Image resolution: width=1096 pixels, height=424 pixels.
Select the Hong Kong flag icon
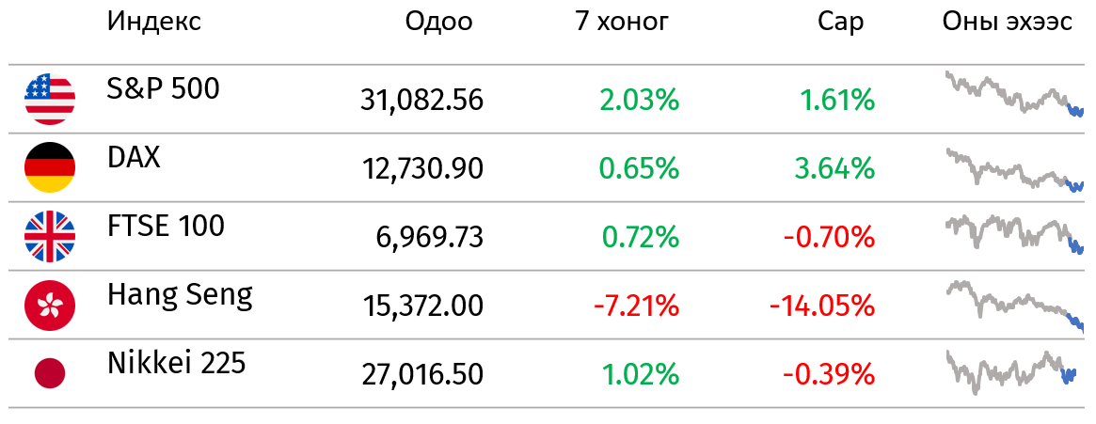point(50,306)
